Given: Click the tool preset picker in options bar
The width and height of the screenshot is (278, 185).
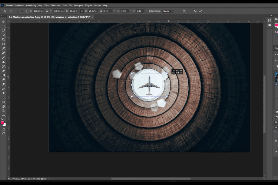Looking at the screenshot, I should [12, 11].
